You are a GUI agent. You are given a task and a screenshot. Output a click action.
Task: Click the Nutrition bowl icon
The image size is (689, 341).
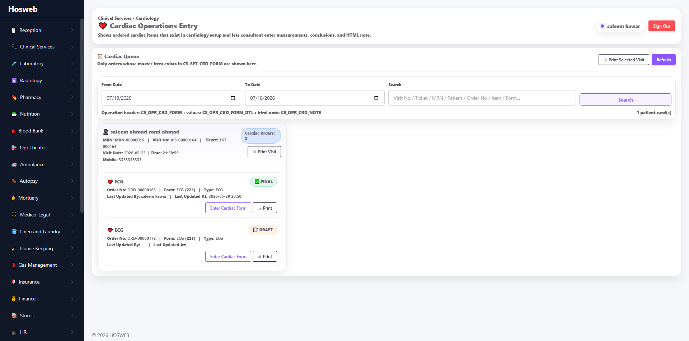tap(14, 114)
